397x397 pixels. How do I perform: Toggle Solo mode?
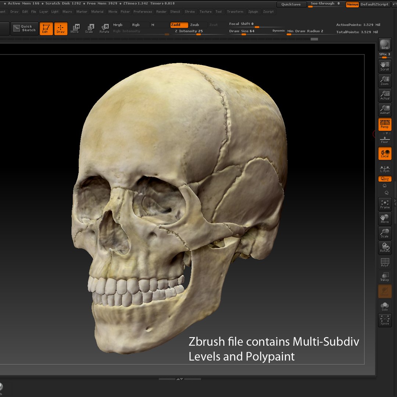(385, 306)
